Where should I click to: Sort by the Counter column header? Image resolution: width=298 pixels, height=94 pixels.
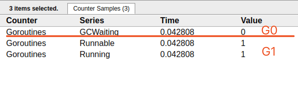pos(22,20)
